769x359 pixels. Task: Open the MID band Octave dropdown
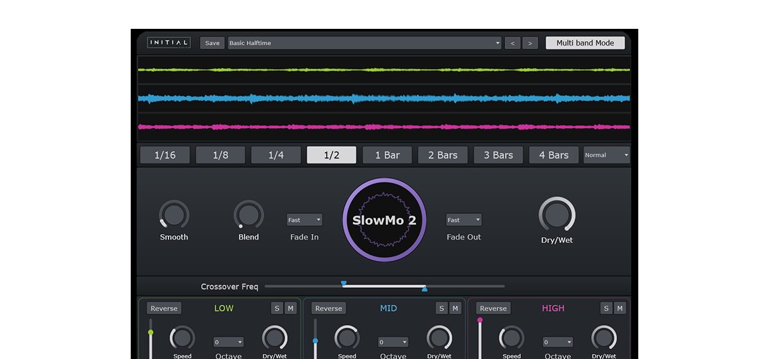pyautogui.click(x=393, y=342)
